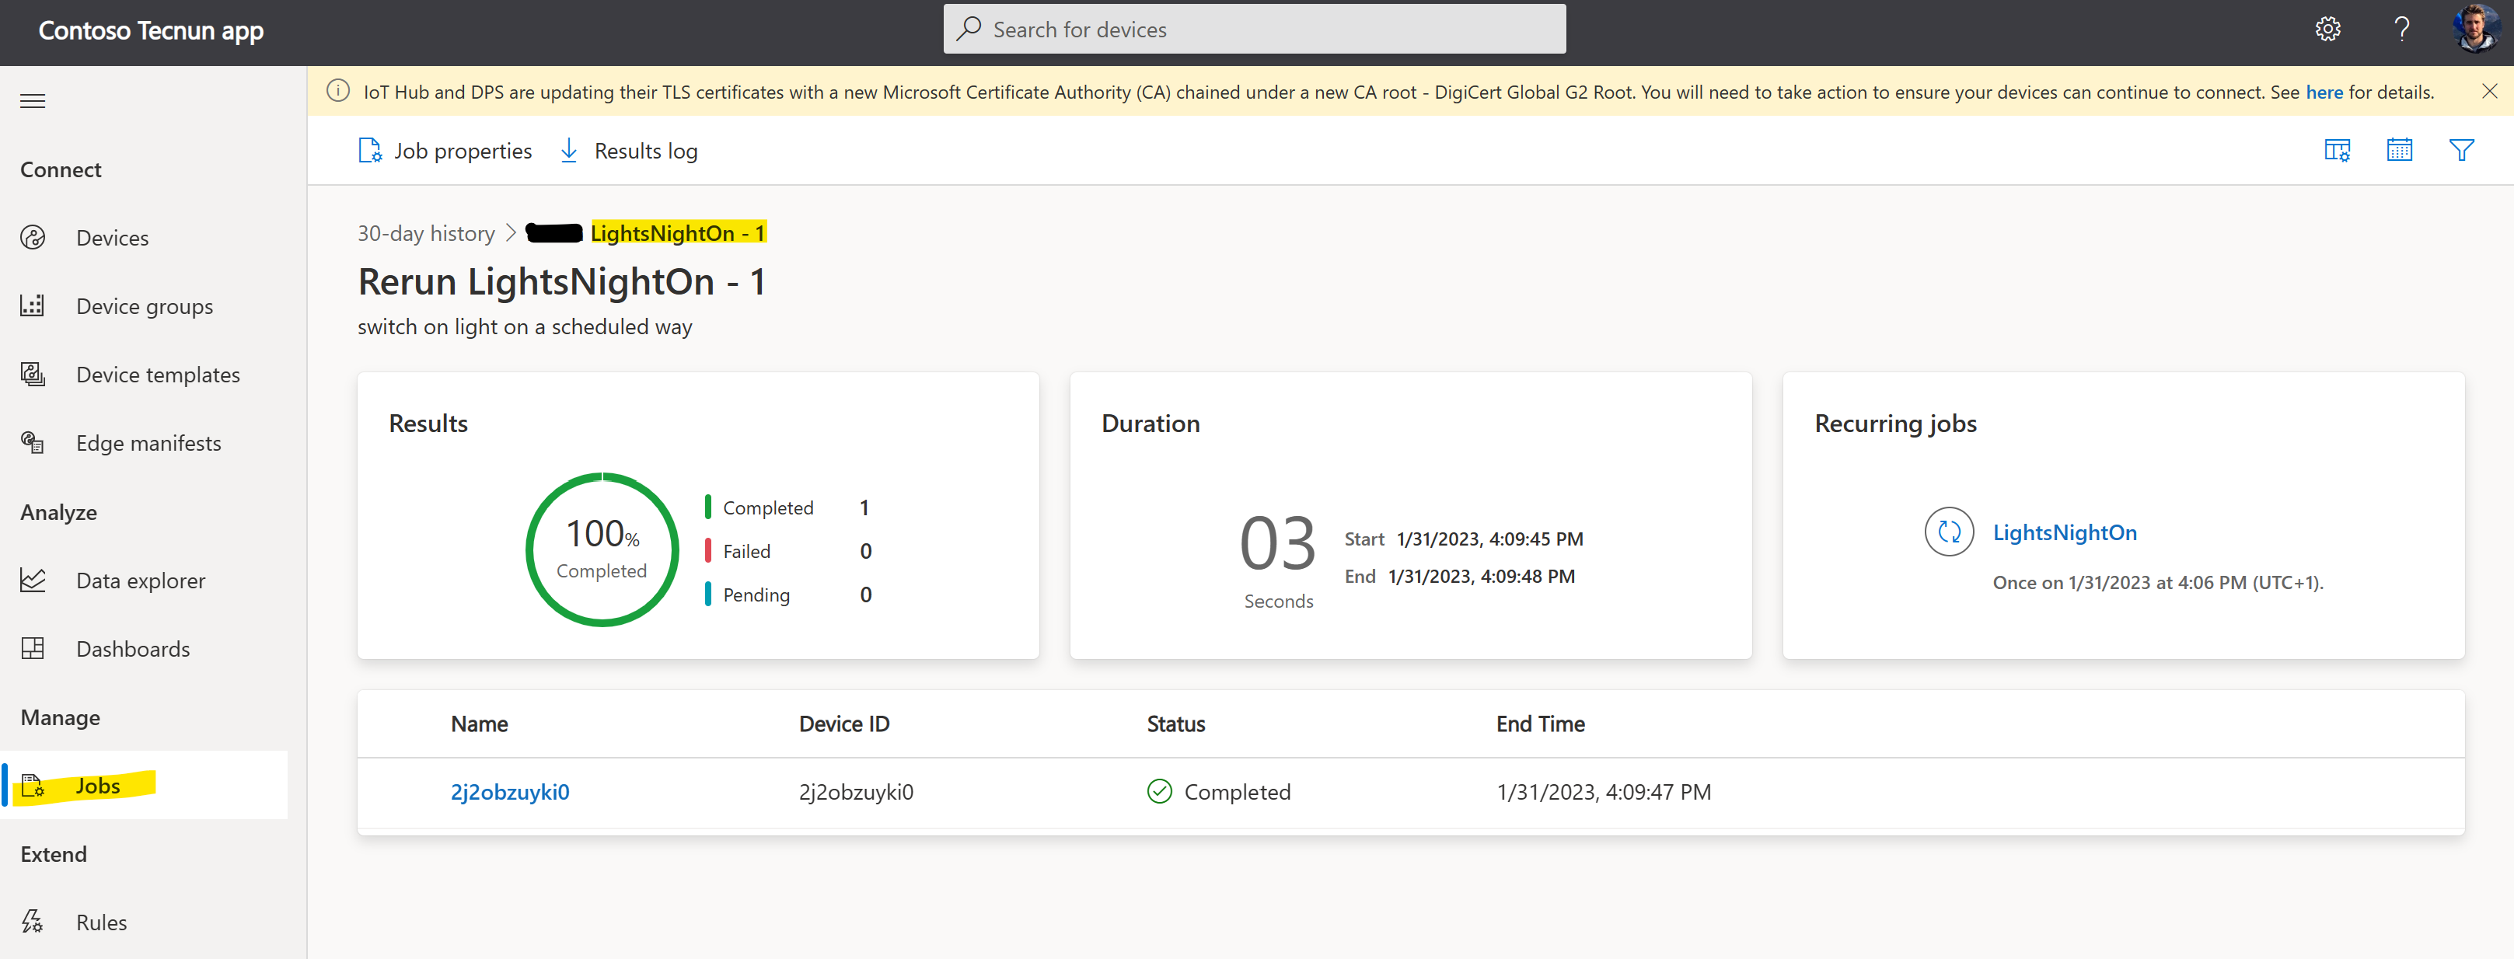Download the Results log

point(628,152)
